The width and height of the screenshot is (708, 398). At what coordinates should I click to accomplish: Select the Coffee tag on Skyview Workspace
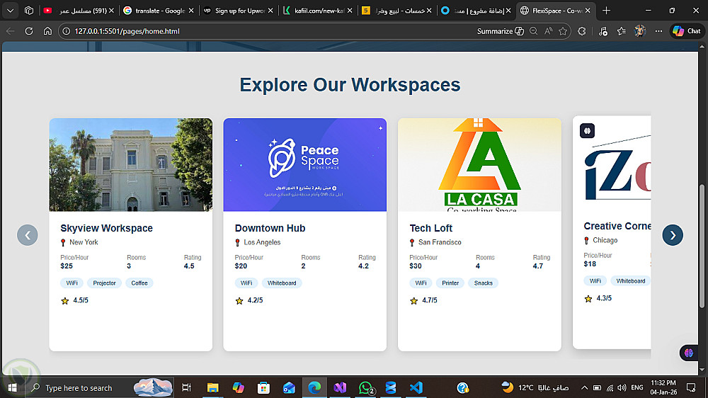pyautogui.click(x=139, y=283)
